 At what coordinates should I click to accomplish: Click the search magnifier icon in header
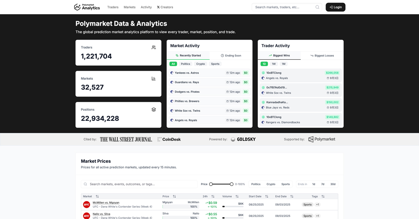pos(317,7)
